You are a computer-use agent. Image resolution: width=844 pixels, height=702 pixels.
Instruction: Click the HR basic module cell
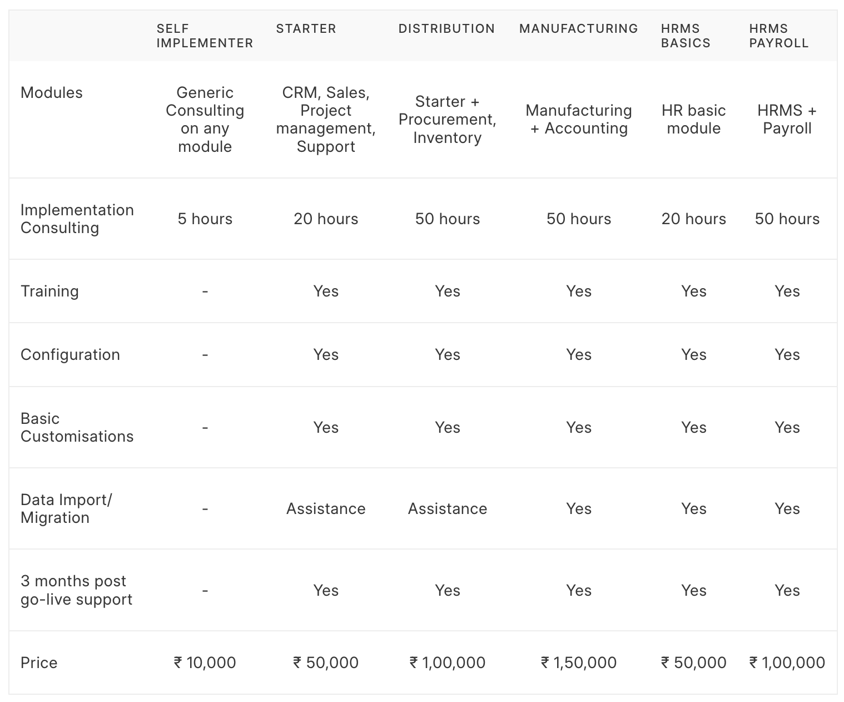pyautogui.click(x=693, y=119)
